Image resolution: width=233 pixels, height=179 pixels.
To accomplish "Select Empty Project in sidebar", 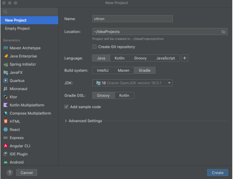I will 29,28.
